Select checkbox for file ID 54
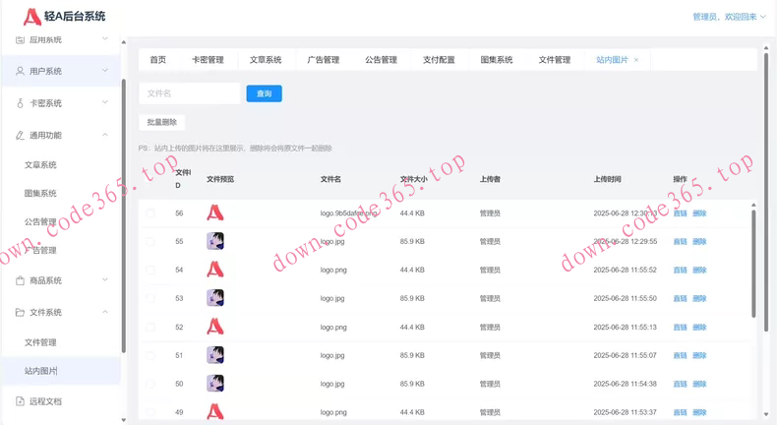This screenshot has width=777, height=425. 150,270
